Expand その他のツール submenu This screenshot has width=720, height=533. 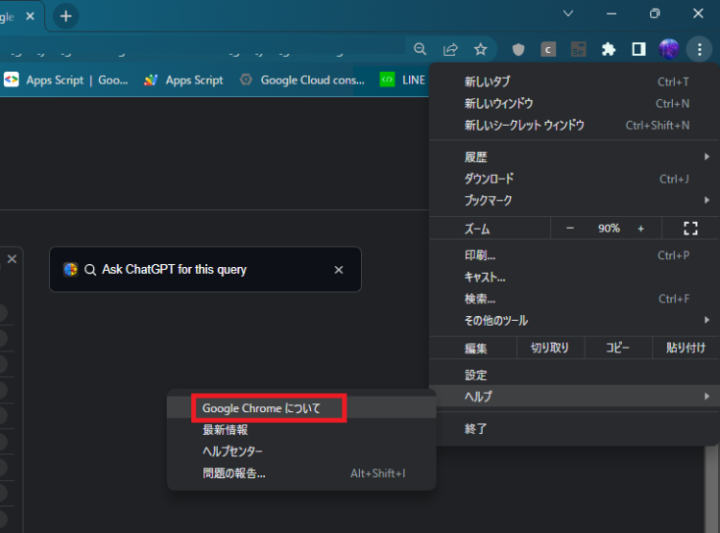[574, 320]
